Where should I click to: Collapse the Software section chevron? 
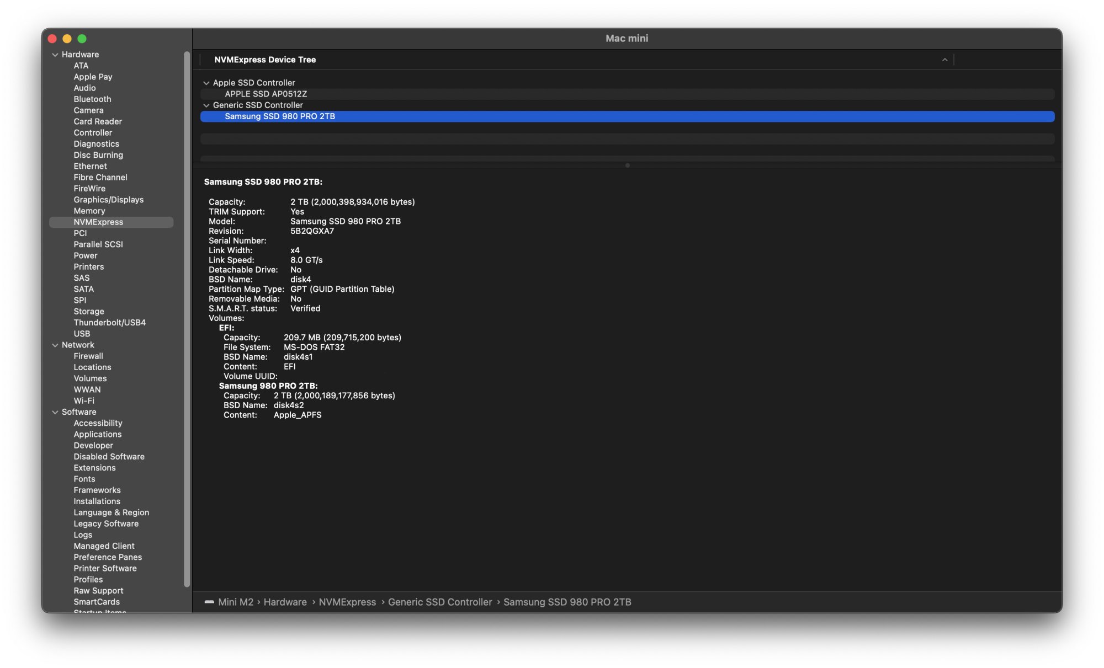pyautogui.click(x=55, y=412)
